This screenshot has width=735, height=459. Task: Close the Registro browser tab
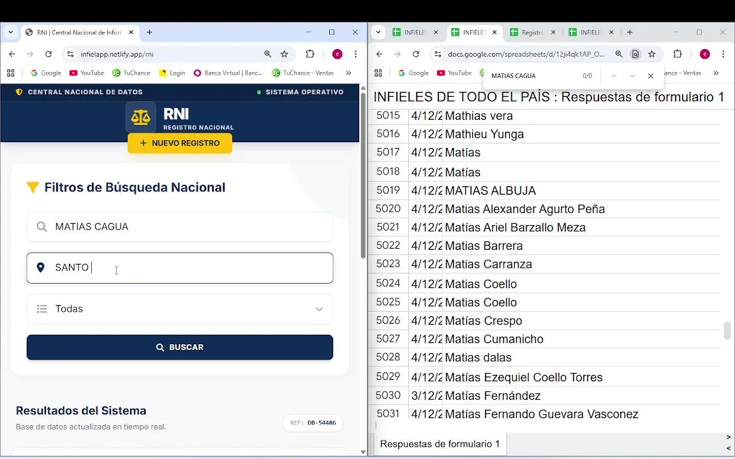[x=553, y=33]
